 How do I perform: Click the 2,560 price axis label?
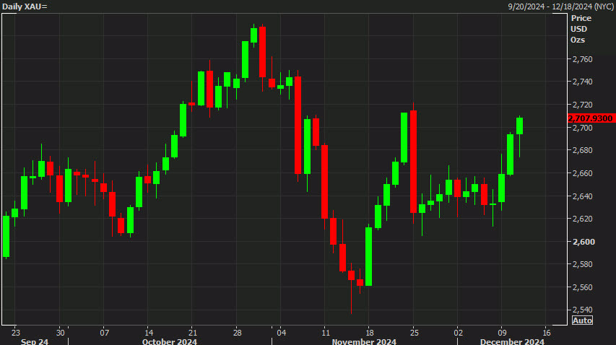coord(583,287)
